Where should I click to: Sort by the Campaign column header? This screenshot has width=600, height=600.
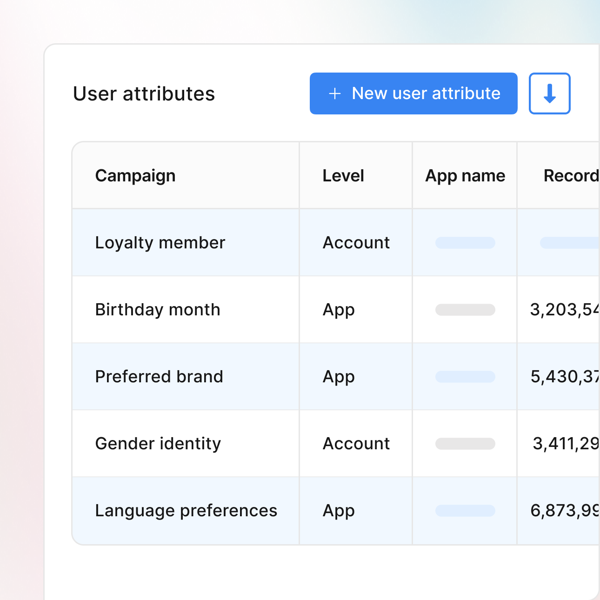(135, 175)
